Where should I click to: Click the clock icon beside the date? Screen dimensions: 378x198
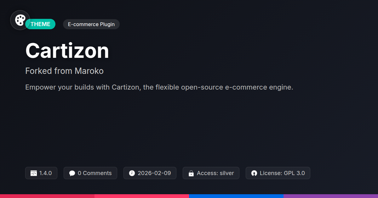tap(132, 173)
